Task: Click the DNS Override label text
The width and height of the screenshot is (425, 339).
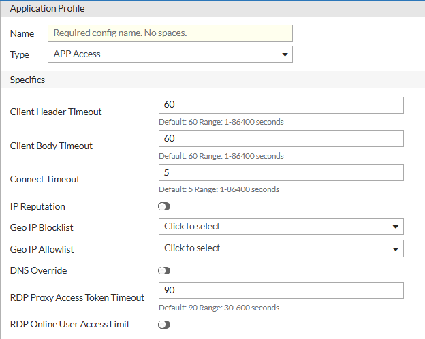Action: coord(39,270)
